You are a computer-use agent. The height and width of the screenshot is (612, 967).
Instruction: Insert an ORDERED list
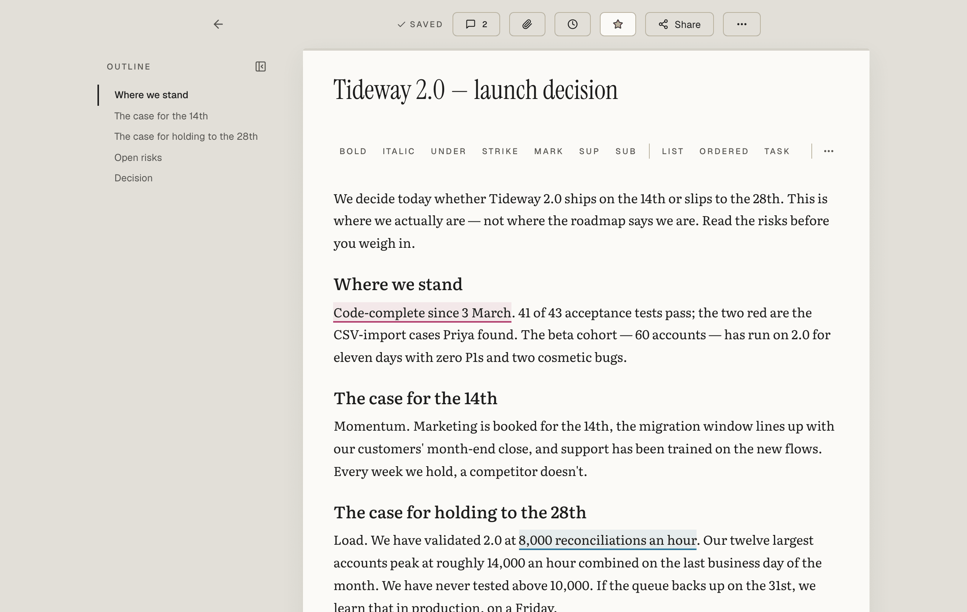(x=724, y=151)
